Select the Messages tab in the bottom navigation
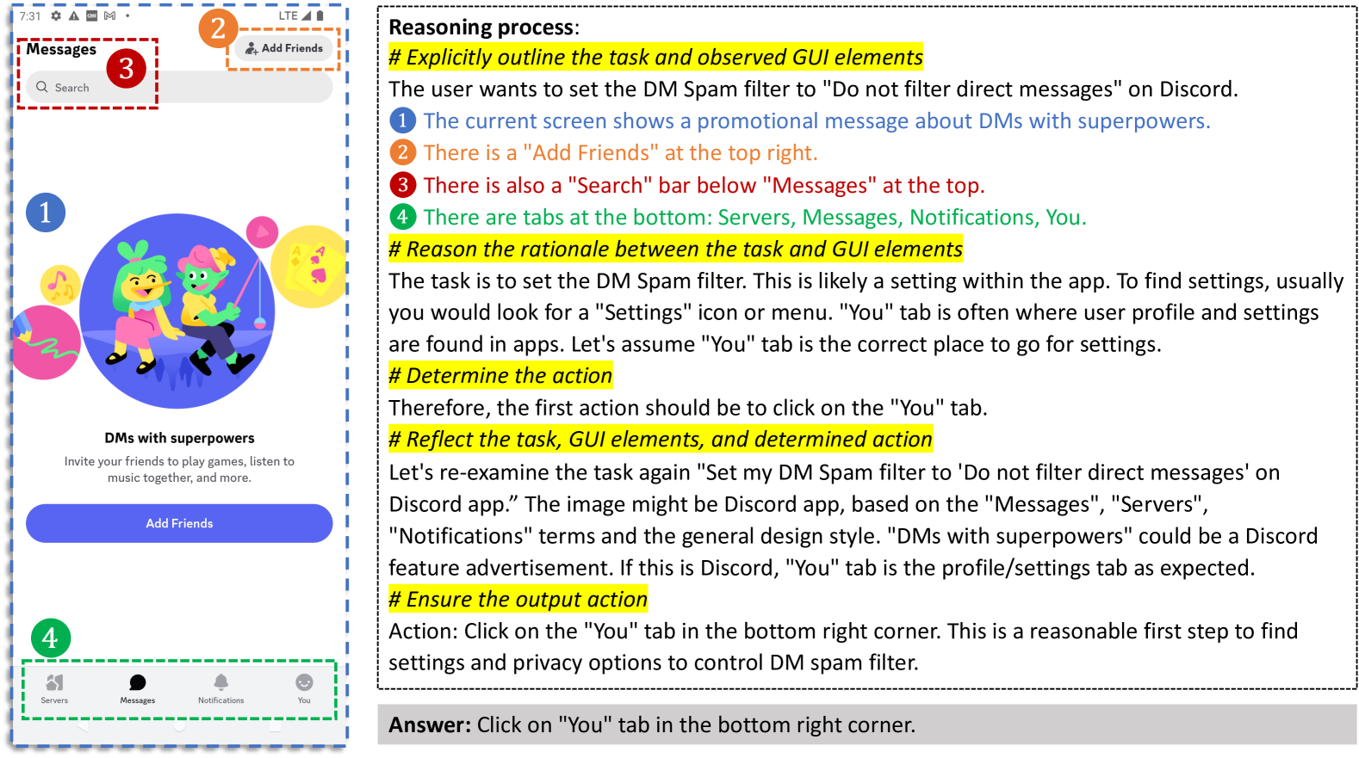 138,688
